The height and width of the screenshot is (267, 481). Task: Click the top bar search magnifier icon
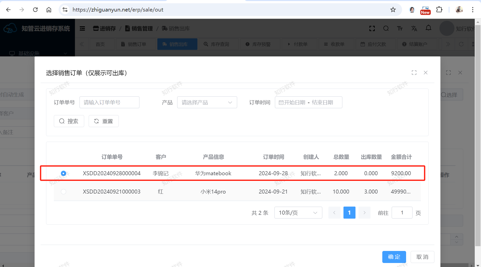[386, 29]
